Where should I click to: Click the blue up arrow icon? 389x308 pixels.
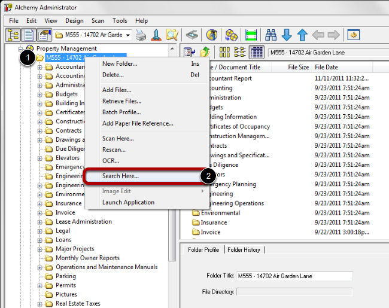(302, 35)
